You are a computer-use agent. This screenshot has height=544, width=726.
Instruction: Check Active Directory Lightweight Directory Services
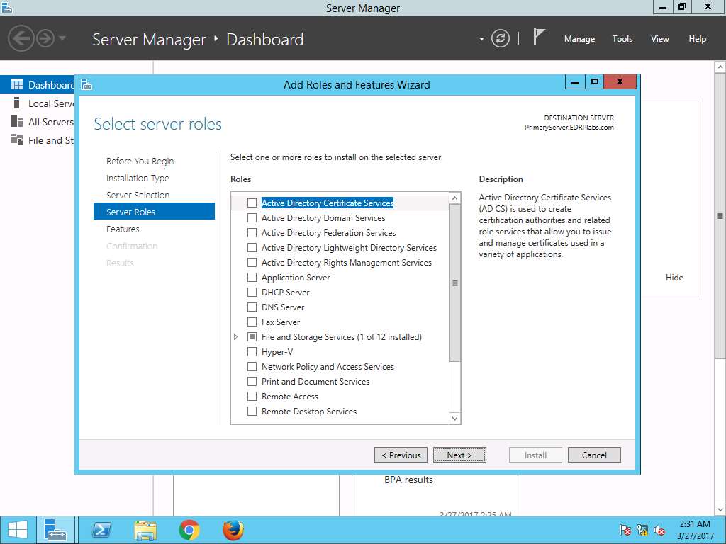252,247
